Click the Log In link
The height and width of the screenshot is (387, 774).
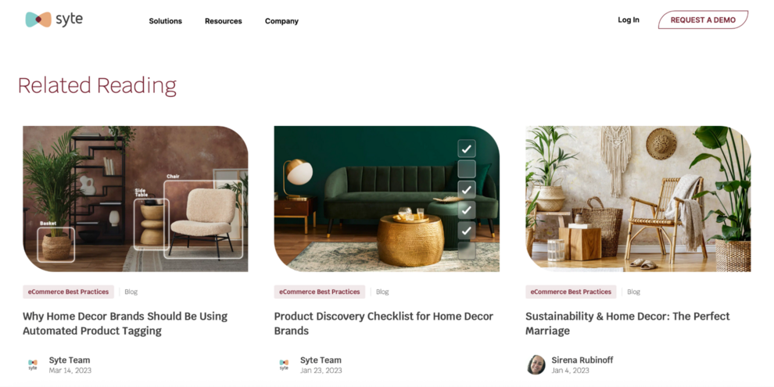[x=629, y=20]
